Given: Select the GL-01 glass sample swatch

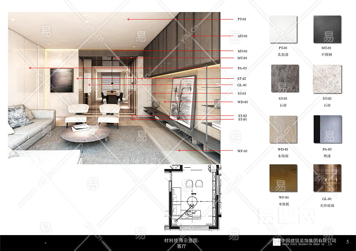Looking at the screenshot, I should (x=327, y=178).
